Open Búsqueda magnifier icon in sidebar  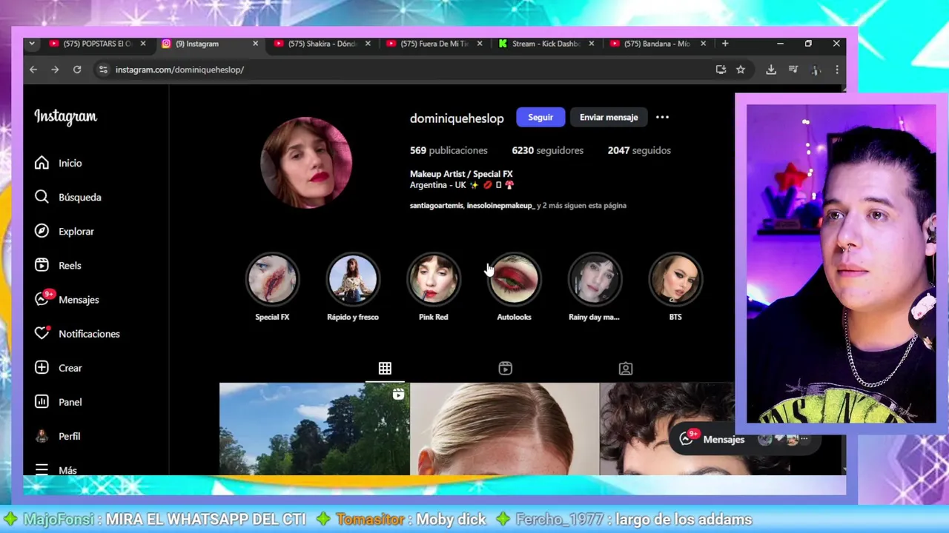(x=42, y=197)
